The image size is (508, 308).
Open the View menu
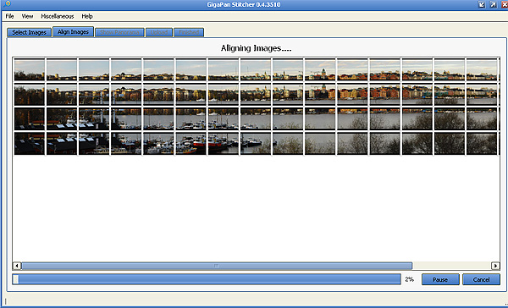coord(28,16)
